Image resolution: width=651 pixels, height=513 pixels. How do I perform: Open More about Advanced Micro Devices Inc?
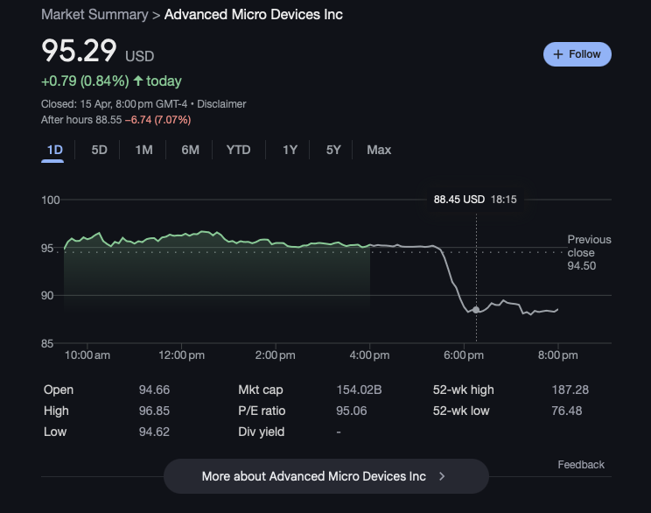(x=326, y=476)
